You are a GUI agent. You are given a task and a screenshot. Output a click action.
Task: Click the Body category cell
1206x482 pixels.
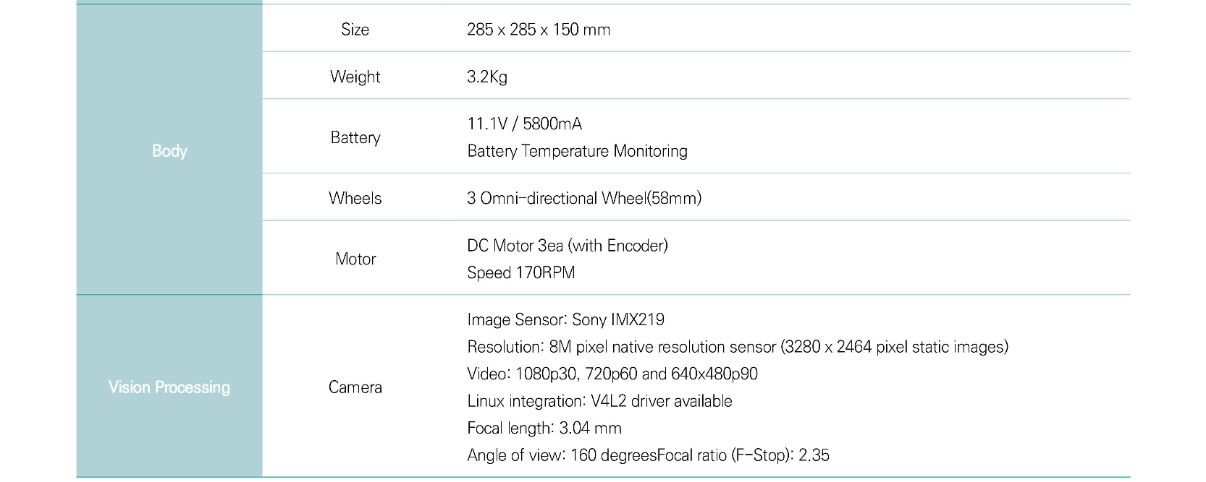(169, 150)
